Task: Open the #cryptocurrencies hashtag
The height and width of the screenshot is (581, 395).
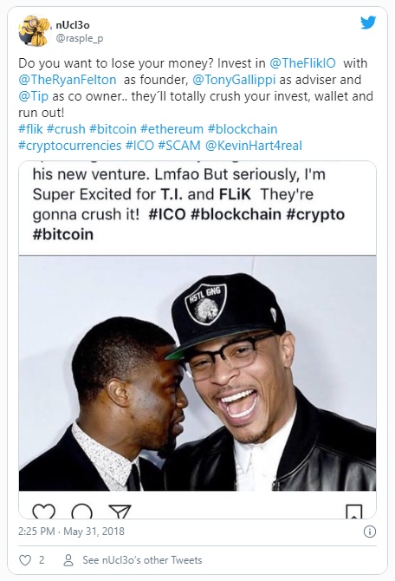Action: (70, 146)
